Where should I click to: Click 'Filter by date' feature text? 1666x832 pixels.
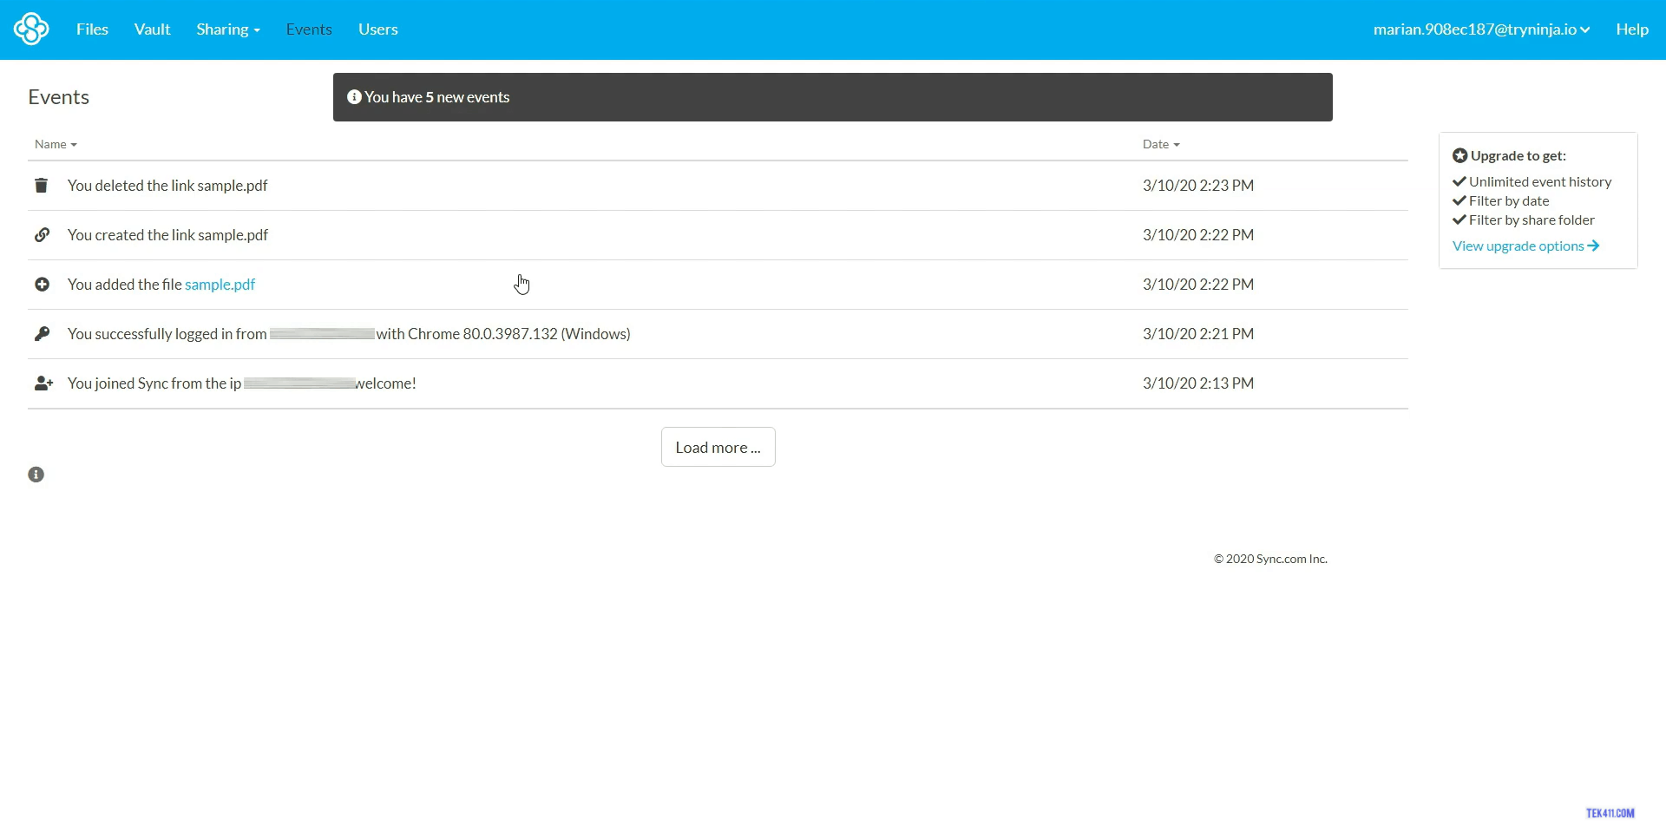[x=1509, y=201]
